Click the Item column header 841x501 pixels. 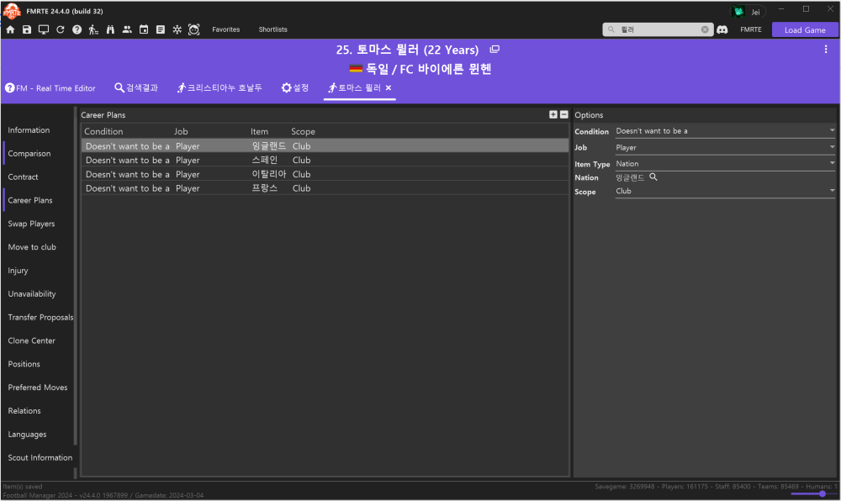point(259,131)
